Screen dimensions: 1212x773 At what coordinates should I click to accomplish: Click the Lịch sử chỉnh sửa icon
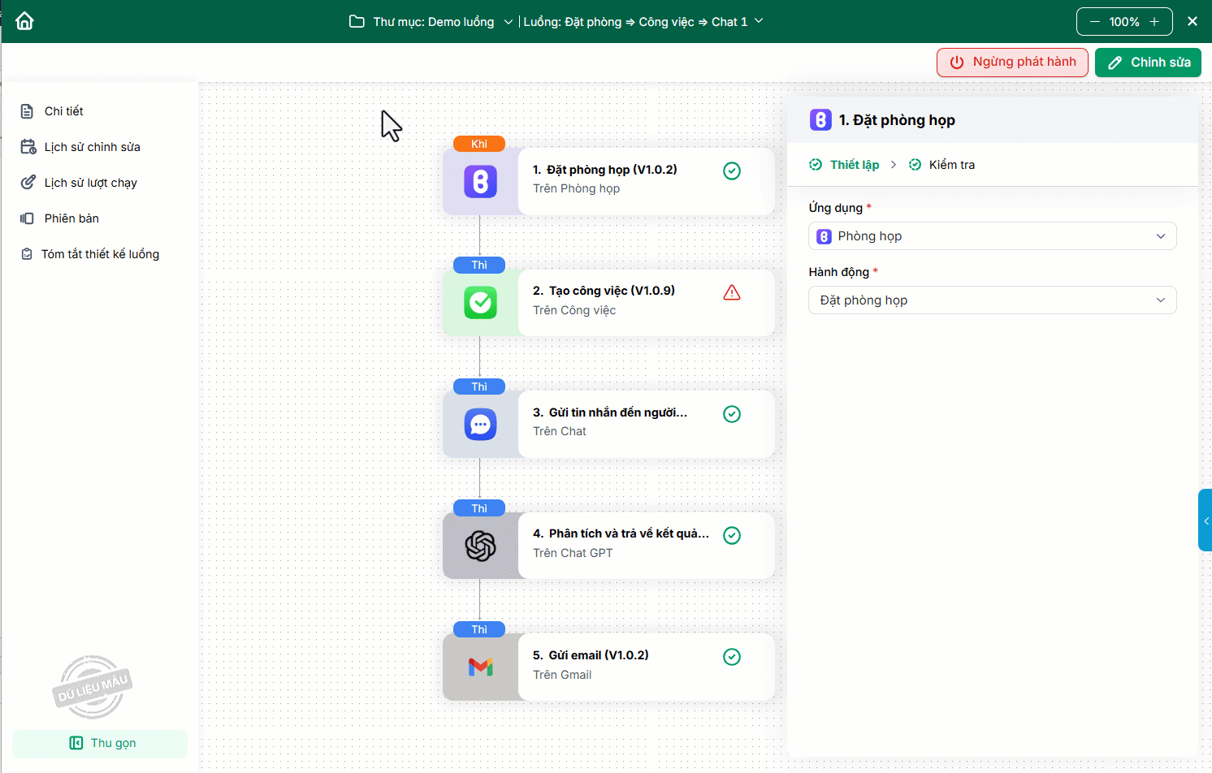pos(28,147)
